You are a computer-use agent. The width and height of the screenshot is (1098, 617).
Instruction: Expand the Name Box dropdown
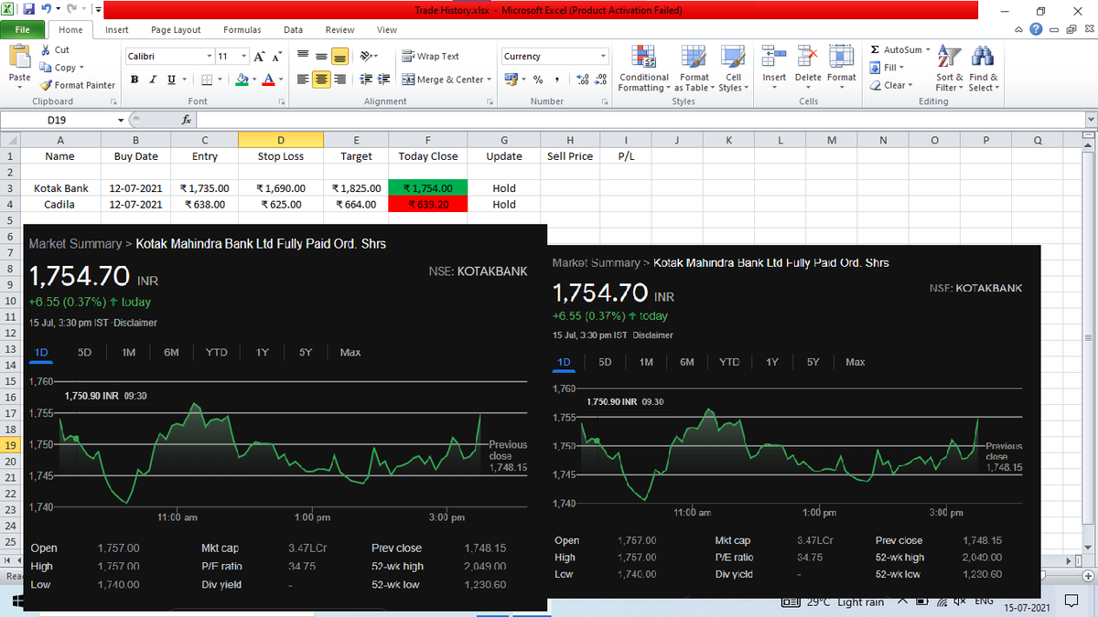click(121, 120)
